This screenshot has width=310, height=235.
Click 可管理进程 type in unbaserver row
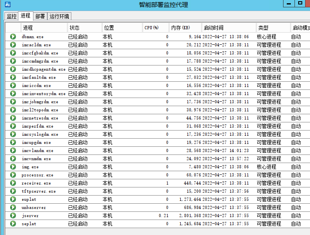[269, 208]
